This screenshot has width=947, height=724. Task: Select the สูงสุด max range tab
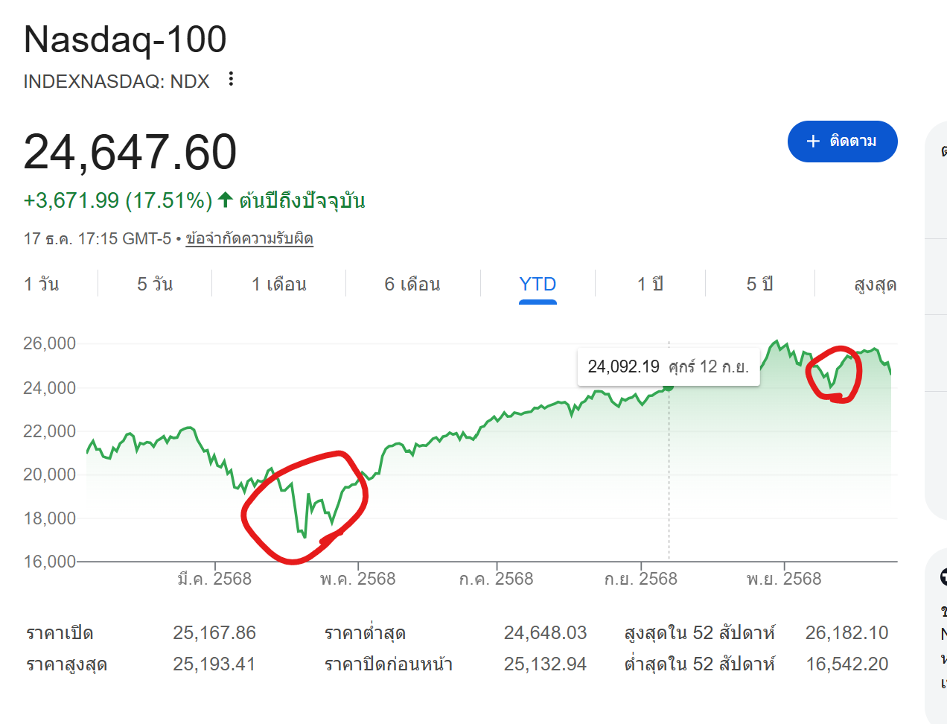[x=875, y=284]
